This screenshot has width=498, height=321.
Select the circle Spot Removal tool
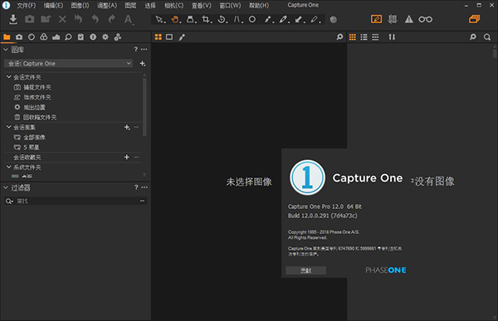click(x=251, y=20)
